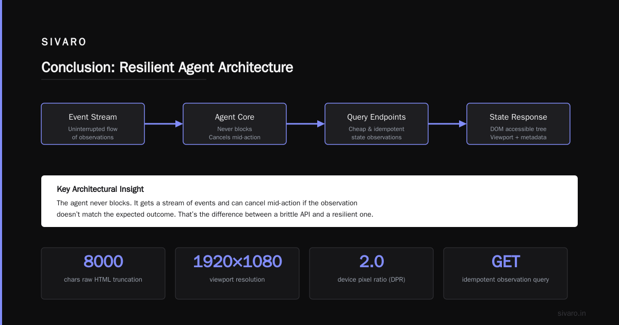Screen dimensions: 619x325
Task: Click the GET idempotent observation card
Action: [x=506, y=273]
